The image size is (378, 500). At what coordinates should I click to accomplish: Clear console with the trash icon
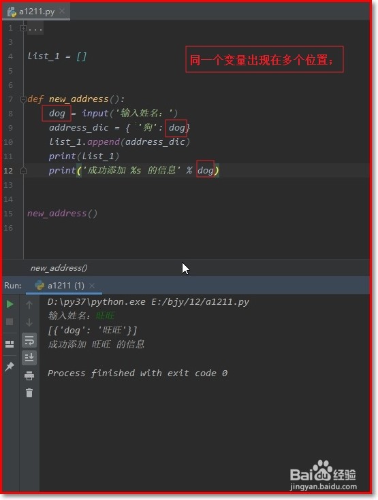coord(29,393)
